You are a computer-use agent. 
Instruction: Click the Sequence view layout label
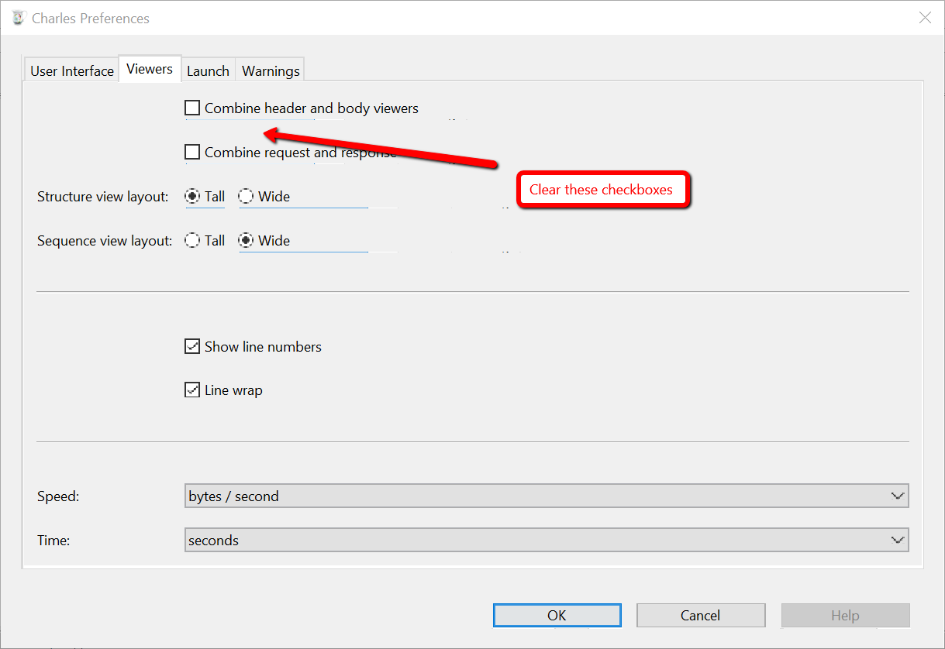(105, 241)
